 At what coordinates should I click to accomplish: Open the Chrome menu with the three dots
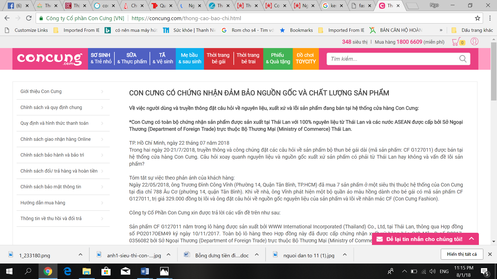pos(489,18)
